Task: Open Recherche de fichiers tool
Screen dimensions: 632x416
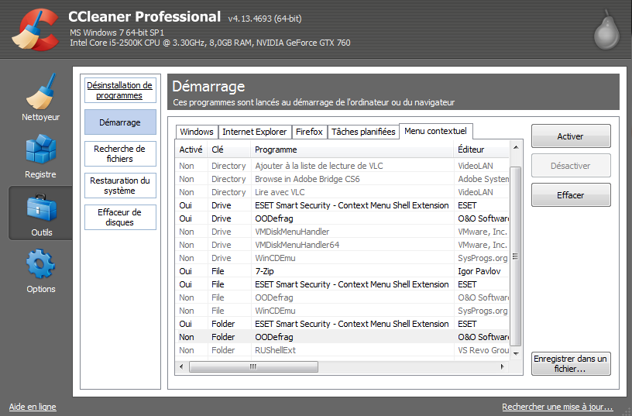Action: pyautogui.click(x=120, y=153)
